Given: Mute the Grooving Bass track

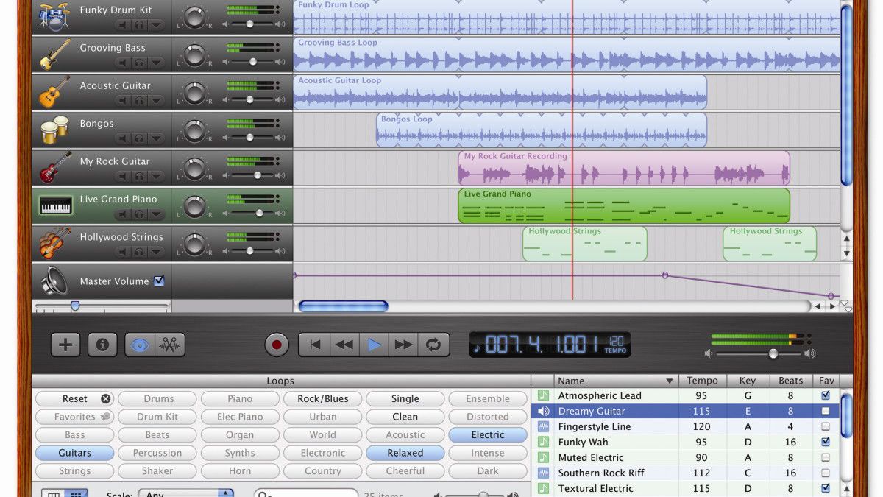Looking at the screenshot, I should point(122,63).
